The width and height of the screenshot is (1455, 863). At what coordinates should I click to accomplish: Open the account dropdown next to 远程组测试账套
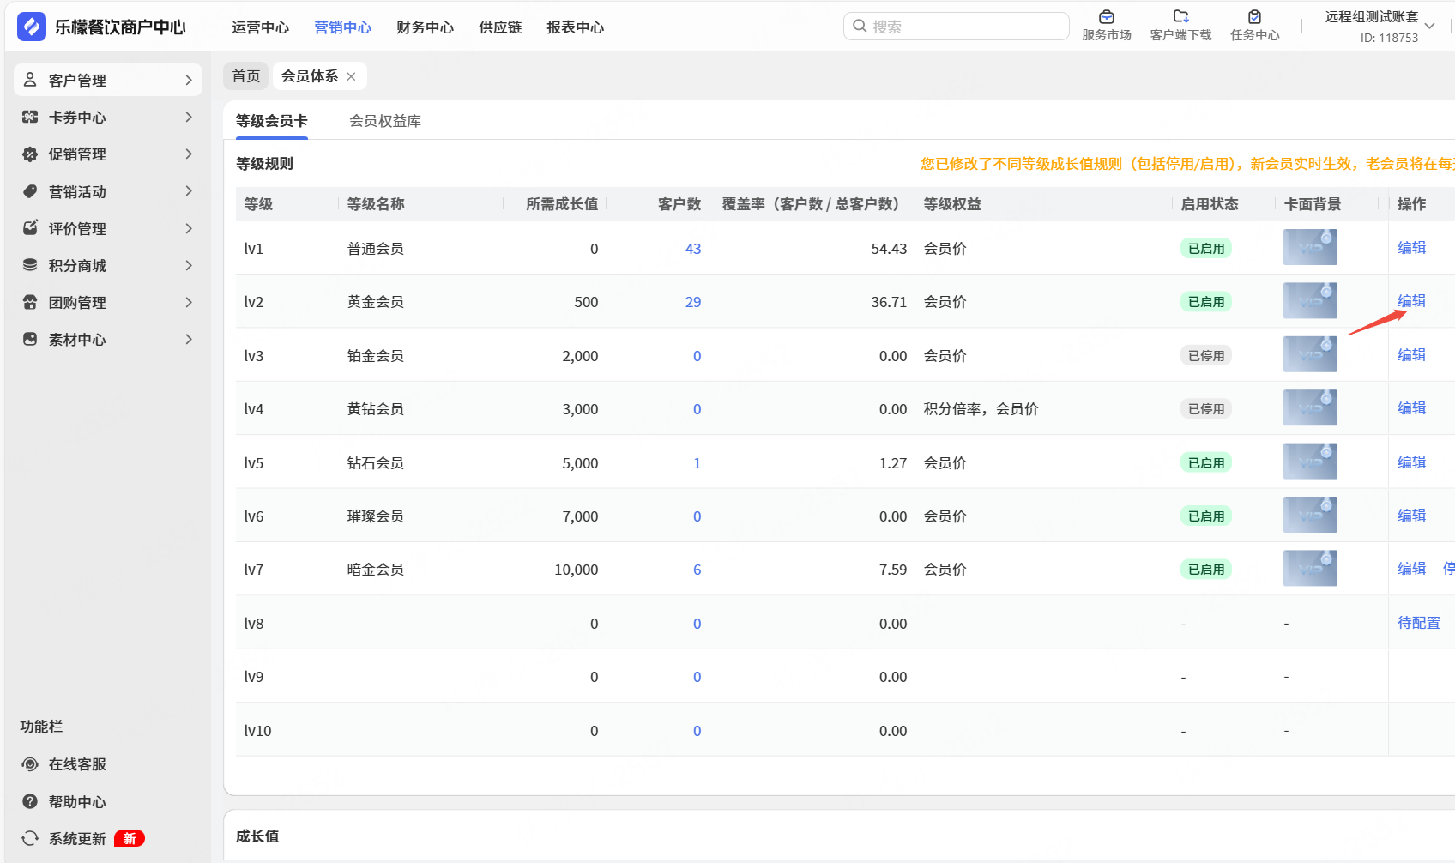(1429, 27)
